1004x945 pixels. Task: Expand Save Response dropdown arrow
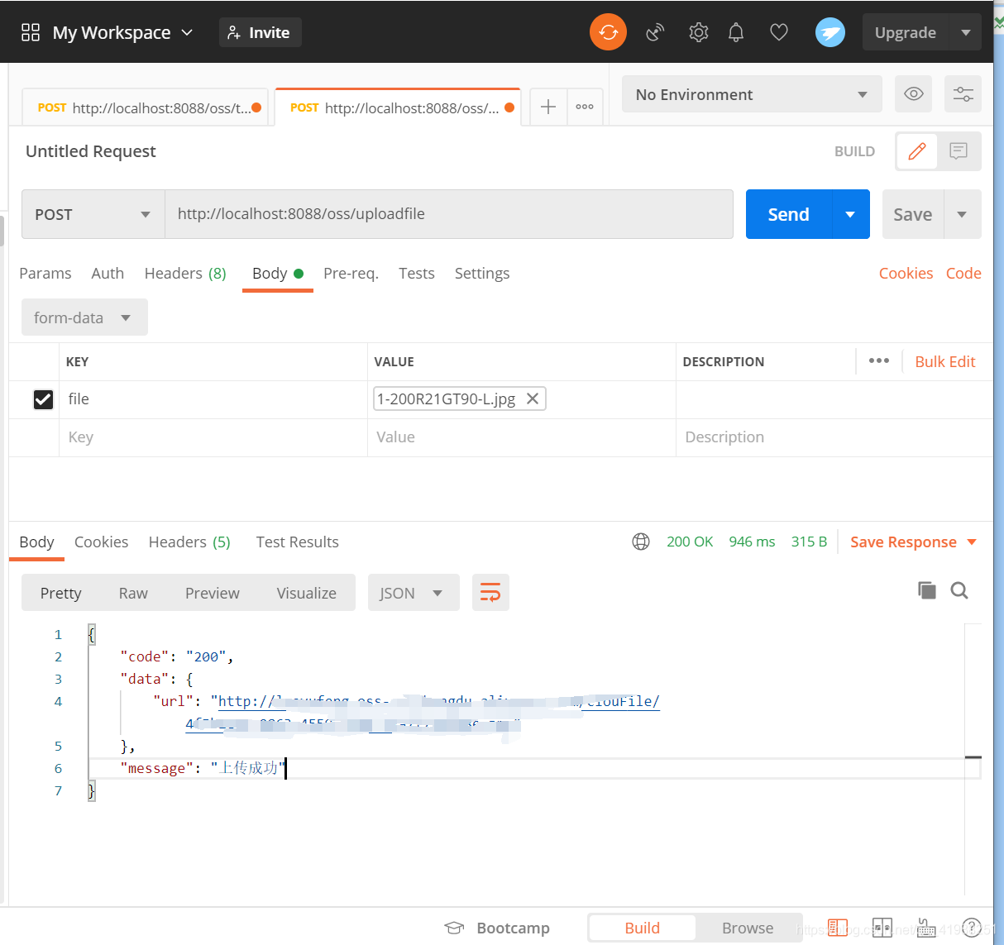point(972,542)
